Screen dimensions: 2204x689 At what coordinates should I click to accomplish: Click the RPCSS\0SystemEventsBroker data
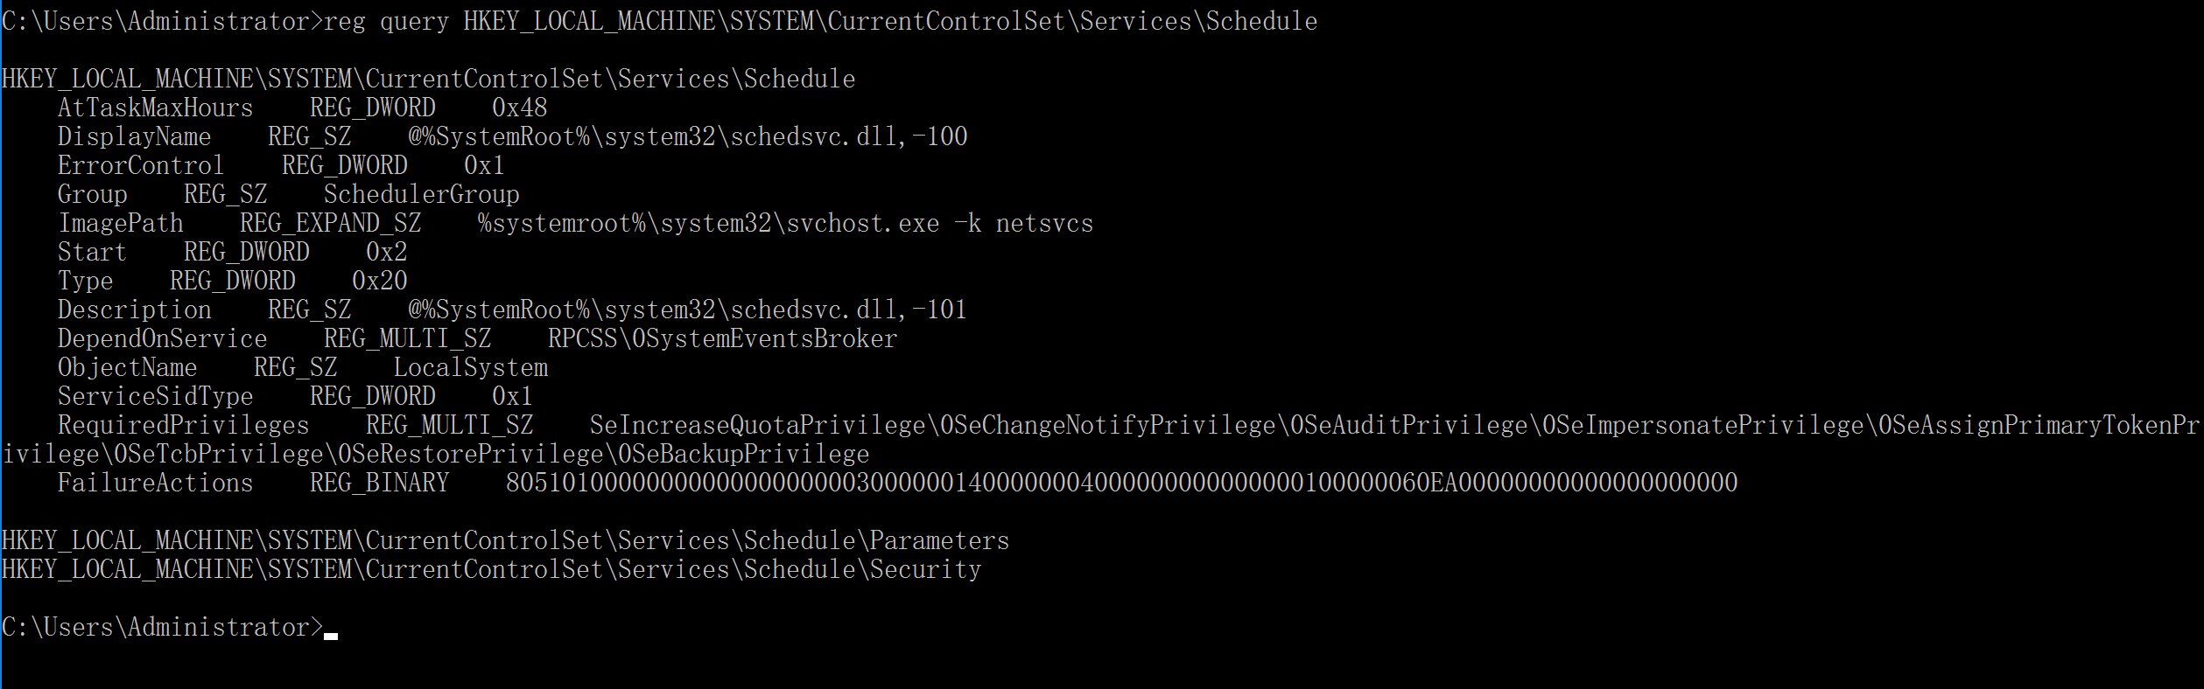(x=722, y=339)
